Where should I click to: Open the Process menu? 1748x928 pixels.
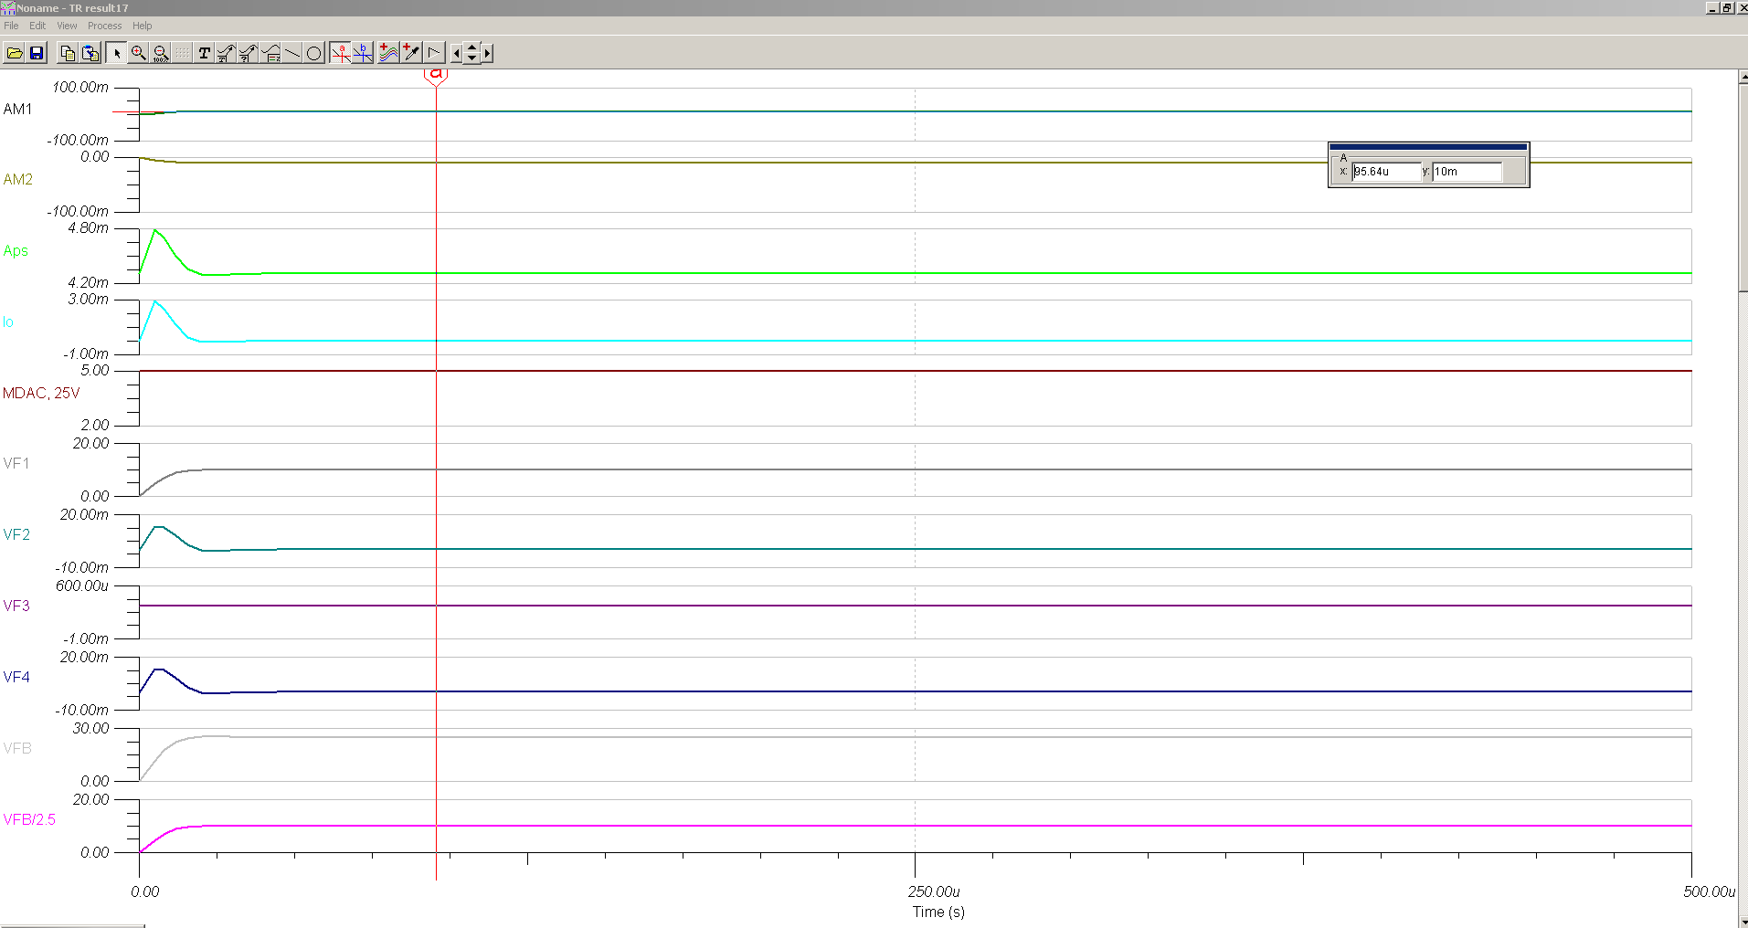pyautogui.click(x=104, y=26)
